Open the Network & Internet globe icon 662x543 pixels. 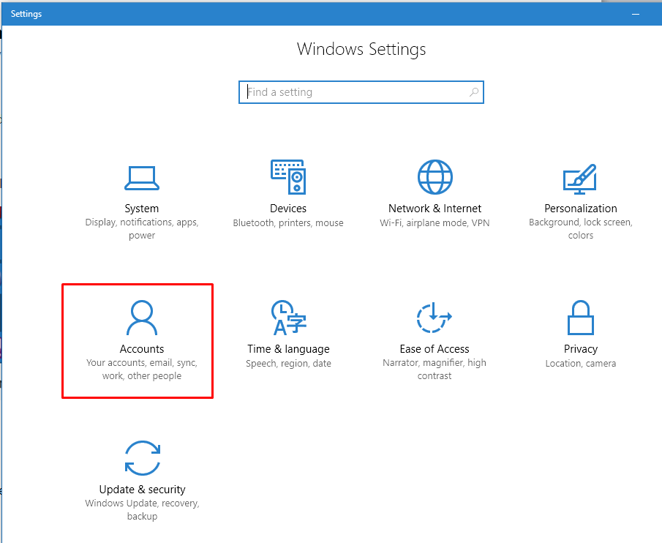tap(435, 177)
